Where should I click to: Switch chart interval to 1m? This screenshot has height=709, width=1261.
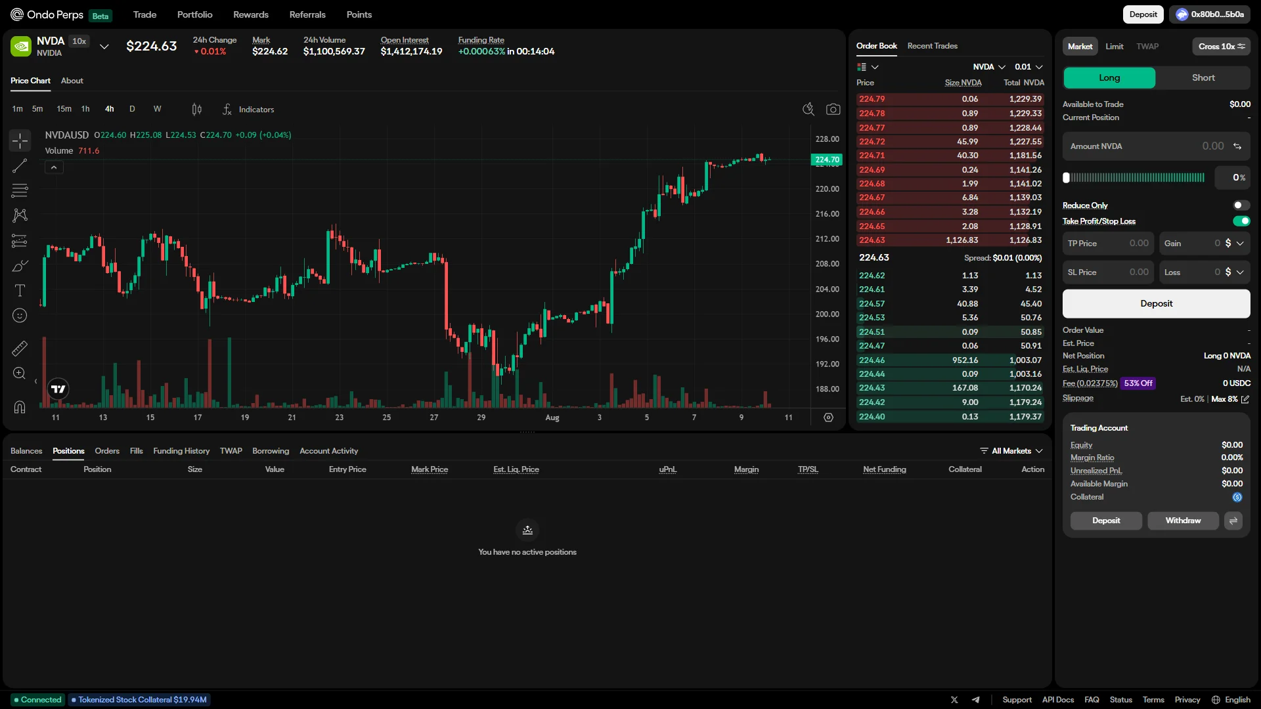pos(17,109)
